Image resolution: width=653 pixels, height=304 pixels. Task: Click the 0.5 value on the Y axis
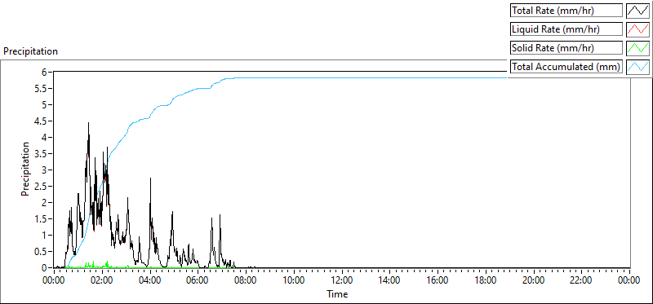42,252
